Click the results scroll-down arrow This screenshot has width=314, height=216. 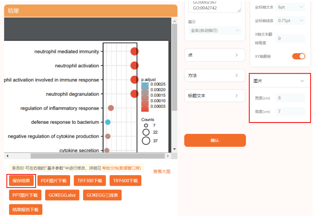pyautogui.click(x=174, y=149)
